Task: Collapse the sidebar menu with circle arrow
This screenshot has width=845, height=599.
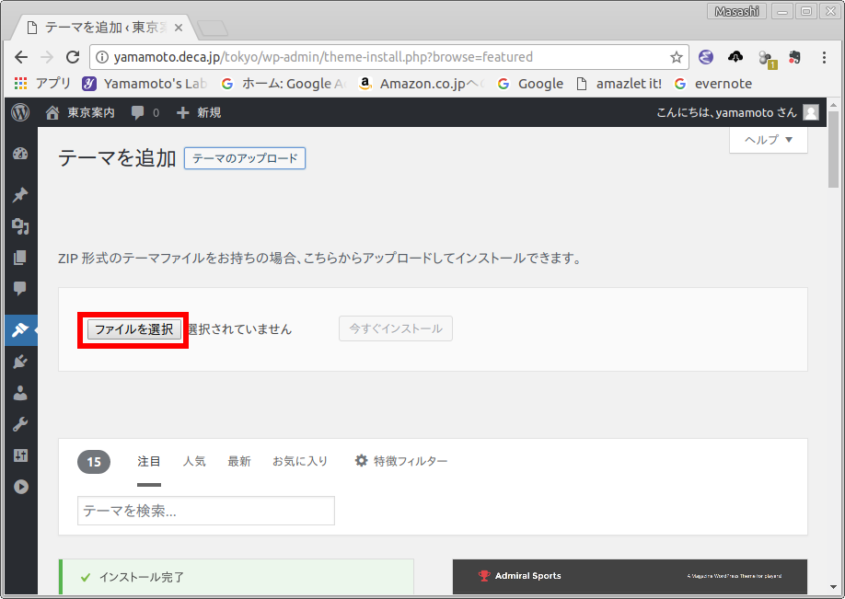Action: point(19,487)
